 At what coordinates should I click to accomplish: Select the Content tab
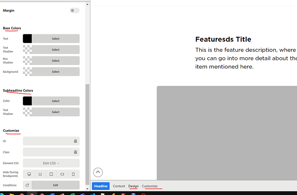[x=119, y=186]
